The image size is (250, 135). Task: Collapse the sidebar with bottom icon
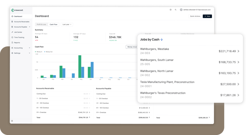click(x=12, y=121)
